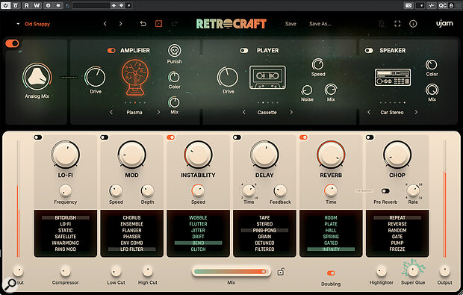Screen dimensions: 463x295
Task: Toggle the SPEAKER section switch
Action: pos(369,51)
